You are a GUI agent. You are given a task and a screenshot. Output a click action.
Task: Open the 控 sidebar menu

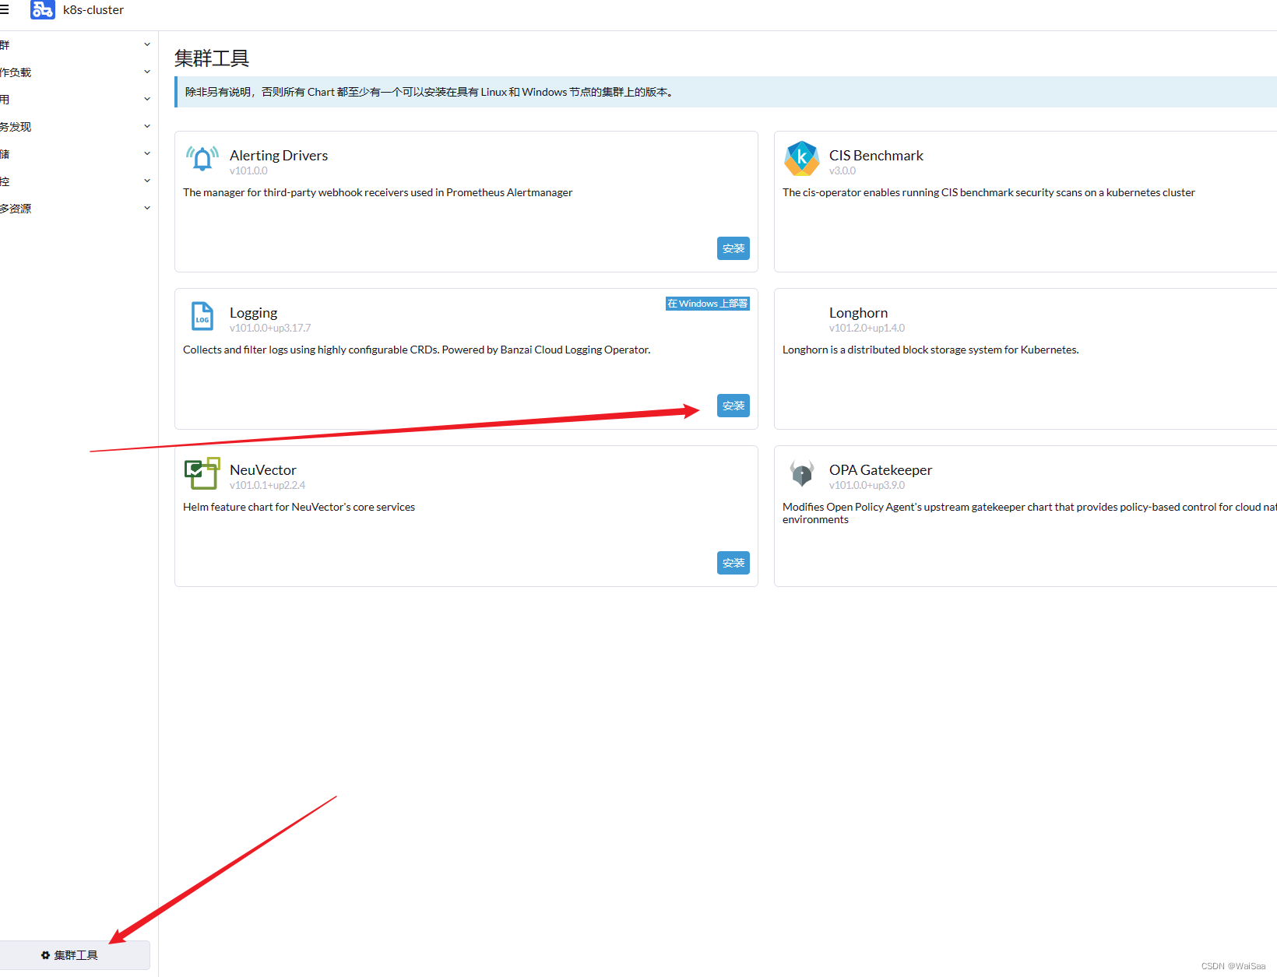tap(78, 181)
